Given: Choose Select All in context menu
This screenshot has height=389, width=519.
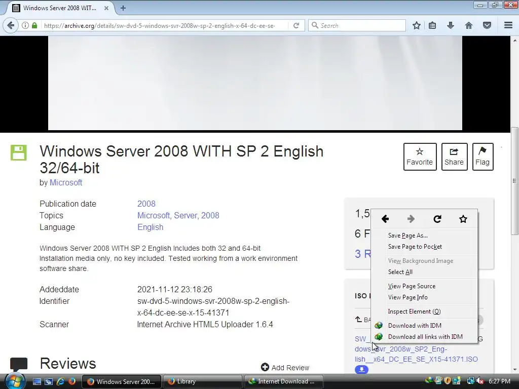Looking at the screenshot, I should 400,272.
